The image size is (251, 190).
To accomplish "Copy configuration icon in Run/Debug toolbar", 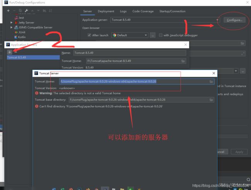I will click(x=20, y=11).
